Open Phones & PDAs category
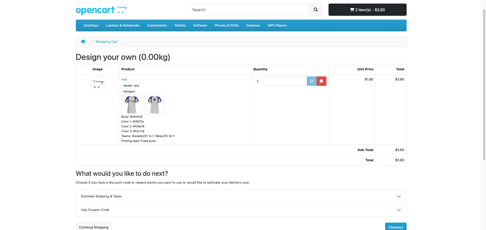The image size is (486, 230). [227, 25]
